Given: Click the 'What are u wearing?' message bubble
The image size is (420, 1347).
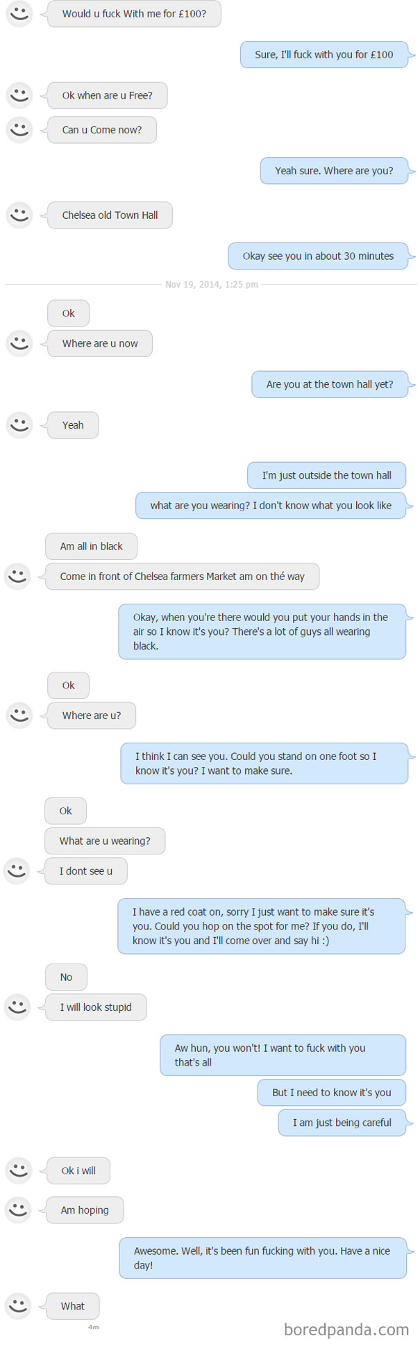Looking at the screenshot, I should (x=104, y=841).
